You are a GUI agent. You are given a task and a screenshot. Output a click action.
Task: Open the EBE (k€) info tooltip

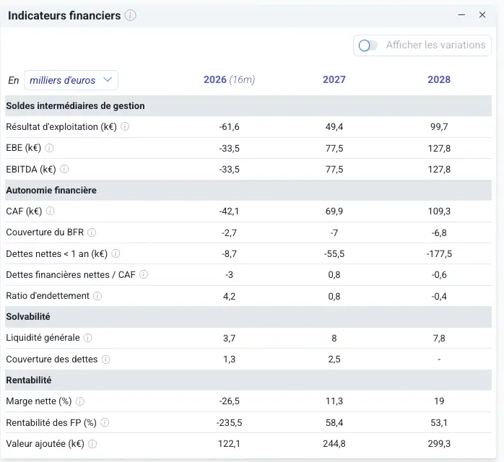(x=49, y=148)
